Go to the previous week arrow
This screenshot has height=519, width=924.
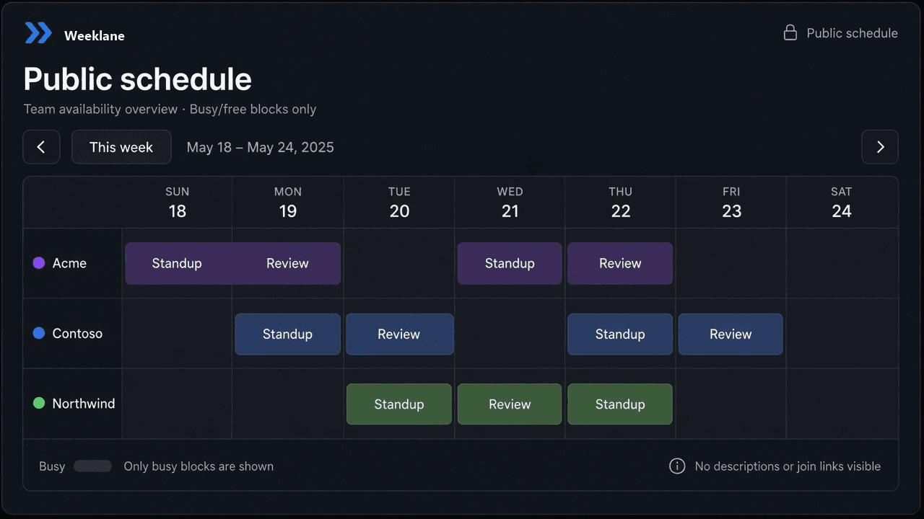[x=41, y=147]
